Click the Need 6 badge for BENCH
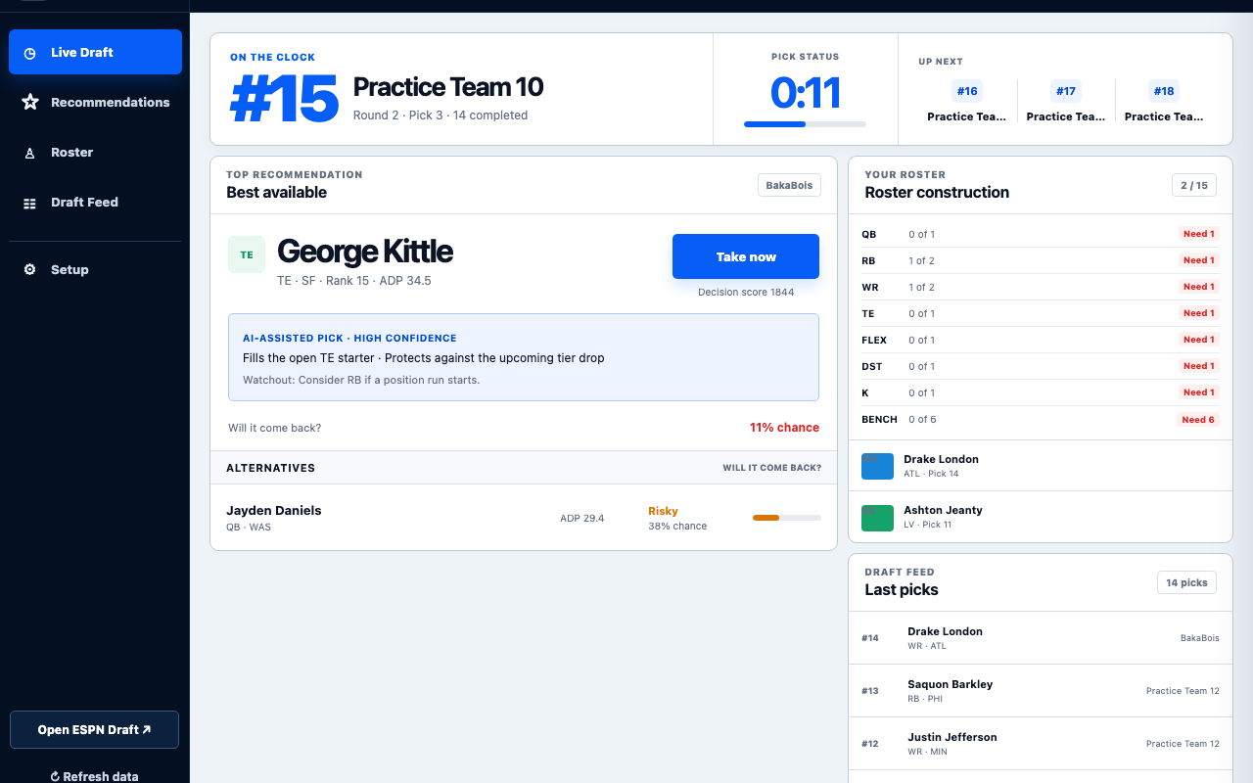Viewport: 1253px width, 783px height. tap(1198, 419)
